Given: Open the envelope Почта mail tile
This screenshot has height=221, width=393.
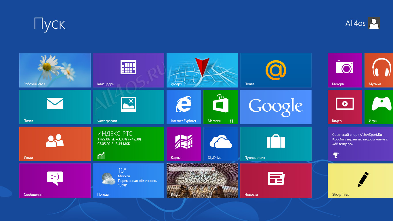Looking at the screenshot, I should point(55,107).
